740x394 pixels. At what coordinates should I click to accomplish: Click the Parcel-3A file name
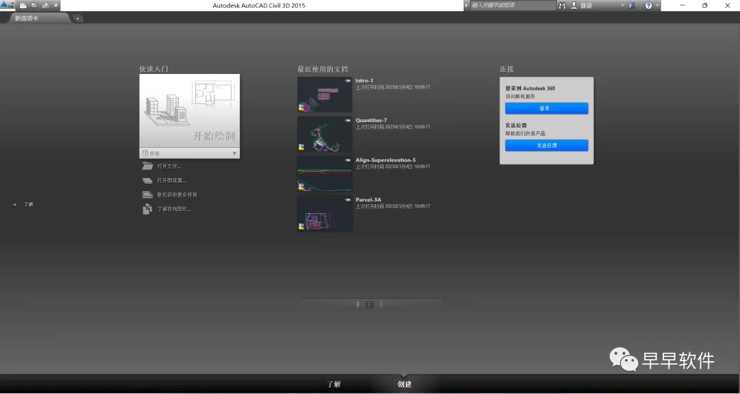pyautogui.click(x=368, y=199)
